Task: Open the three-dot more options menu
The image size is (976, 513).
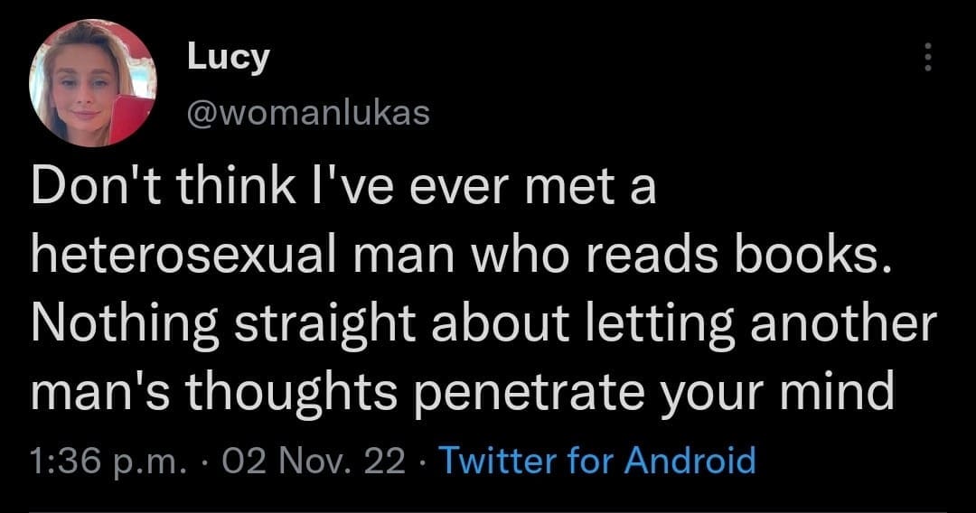Action: pyautogui.click(x=924, y=60)
